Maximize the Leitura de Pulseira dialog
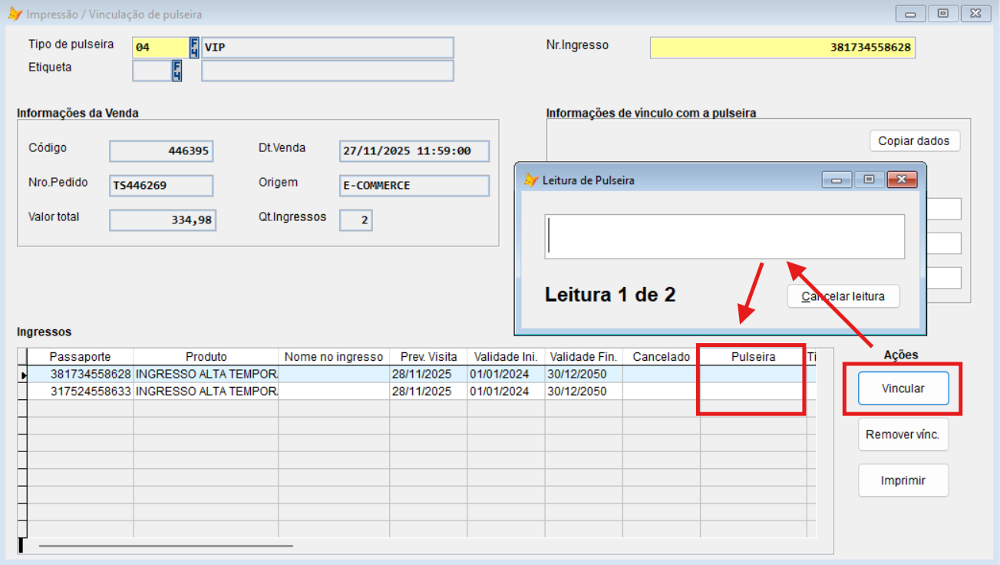 869,180
